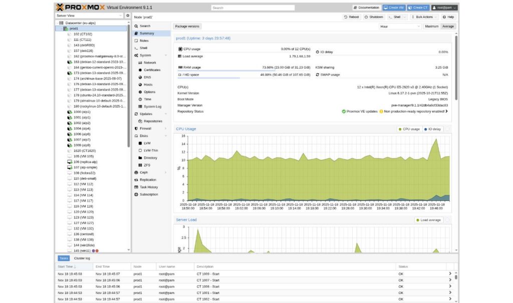
Task: Click the Help button
Action: point(448,17)
